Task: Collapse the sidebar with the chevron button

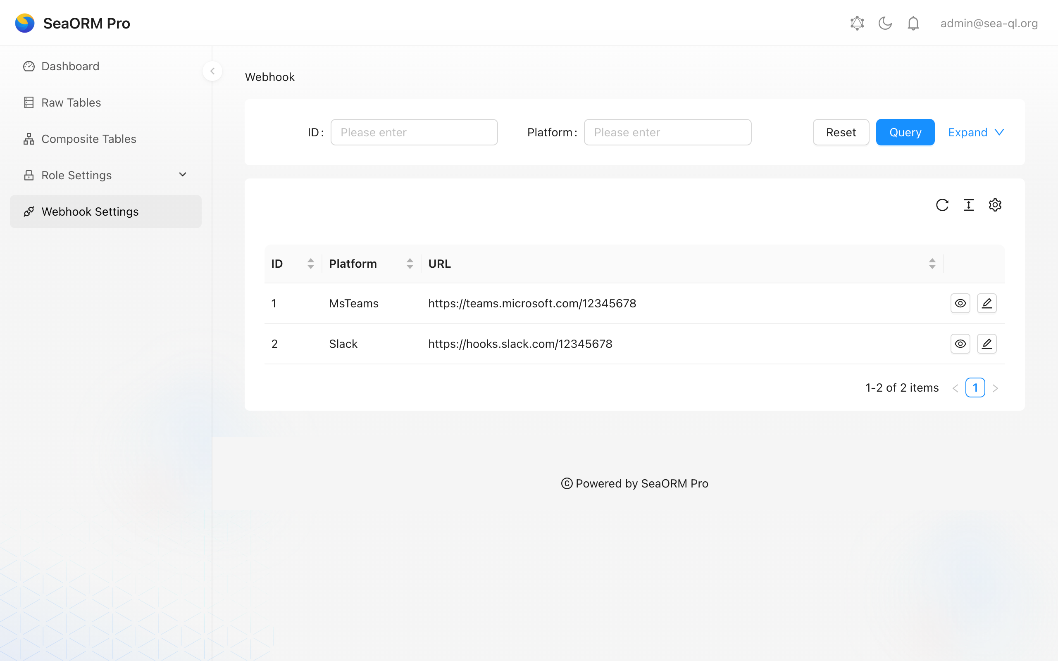Action: tap(212, 71)
